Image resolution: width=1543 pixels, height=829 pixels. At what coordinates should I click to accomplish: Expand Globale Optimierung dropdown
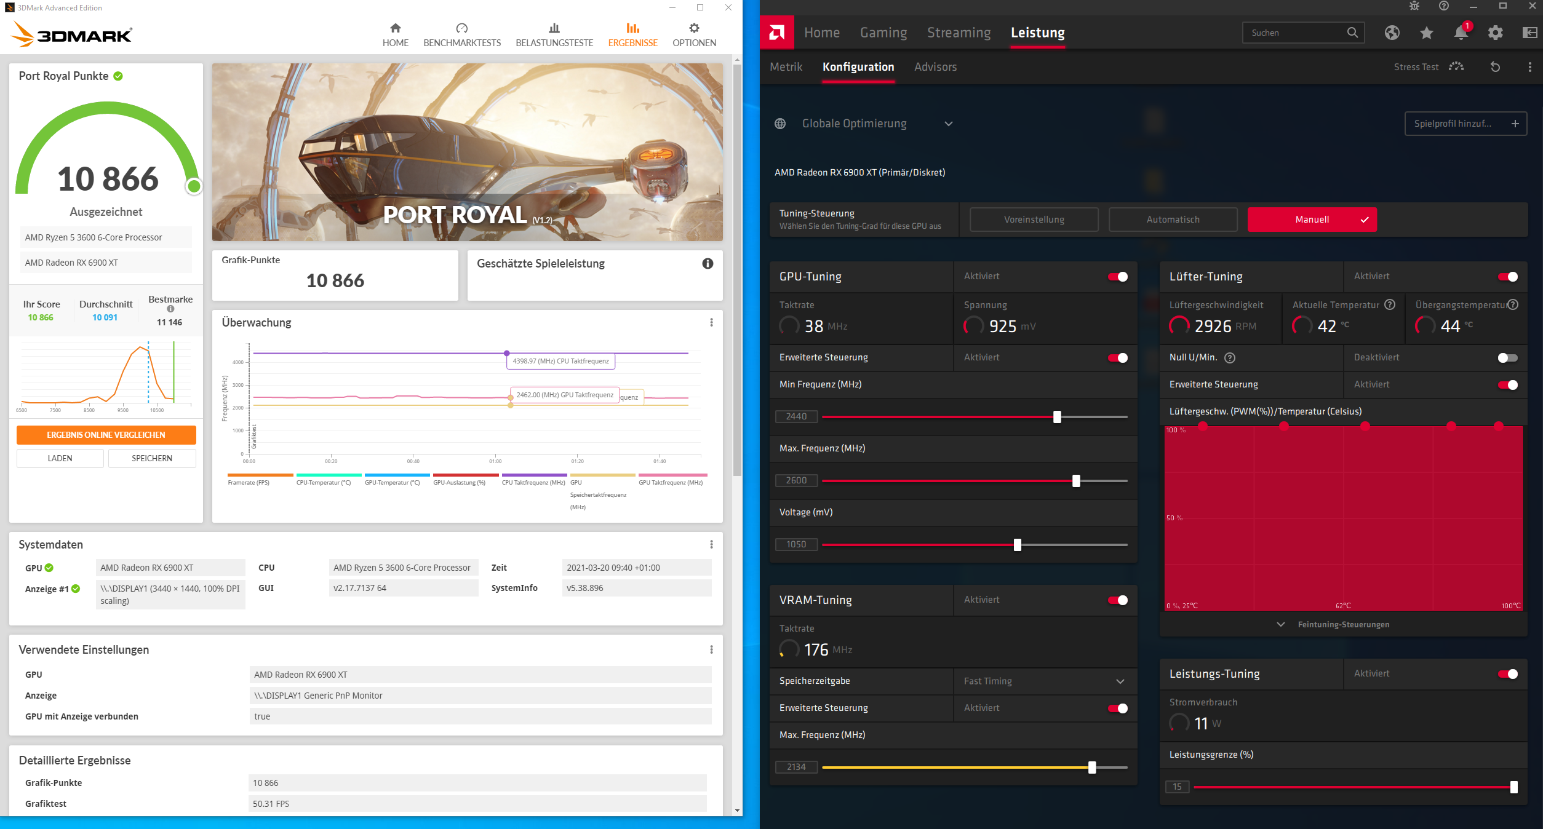949,124
